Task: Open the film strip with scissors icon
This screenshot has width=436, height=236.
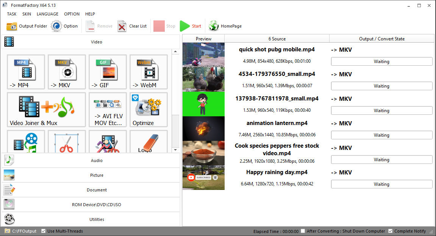Action: click(x=108, y=142)
